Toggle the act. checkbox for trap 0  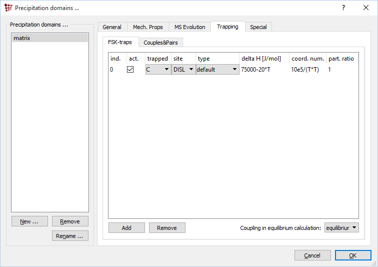click(x=130, y=70)
